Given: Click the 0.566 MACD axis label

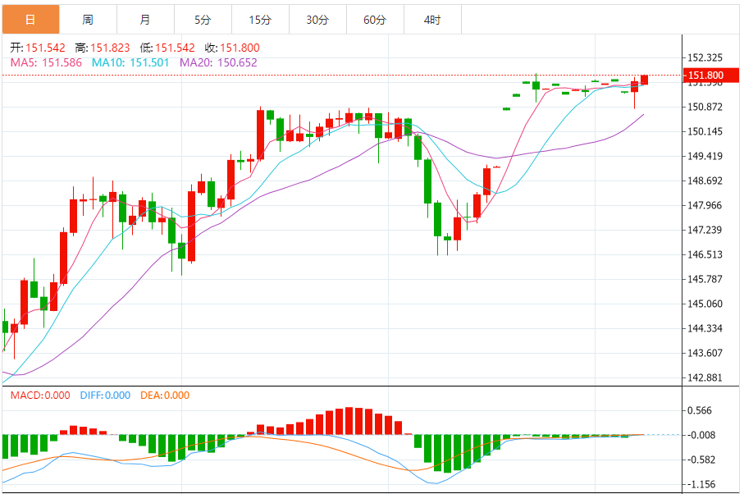Looking at the screenshot, I should (x=700, y=410).
